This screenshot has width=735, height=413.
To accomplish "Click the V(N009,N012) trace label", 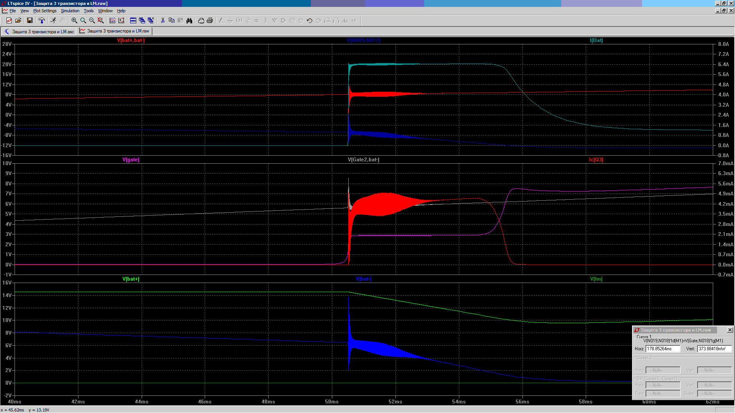I will click(x=364, y=40).
